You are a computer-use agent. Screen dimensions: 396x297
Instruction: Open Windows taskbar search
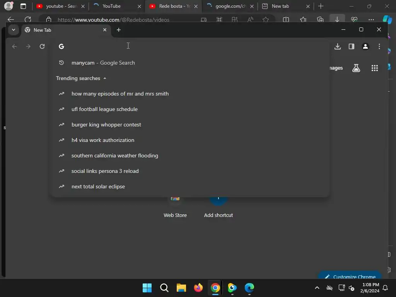(164, 288)
